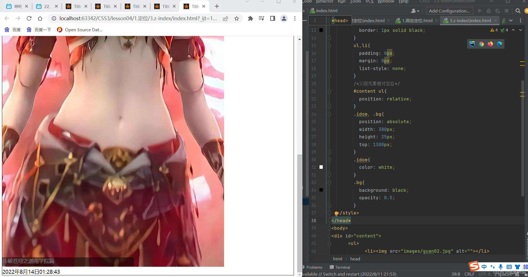Collapse the body tag fold on line 39
This screenshot has height=277, width=528.
pos(329,228)
